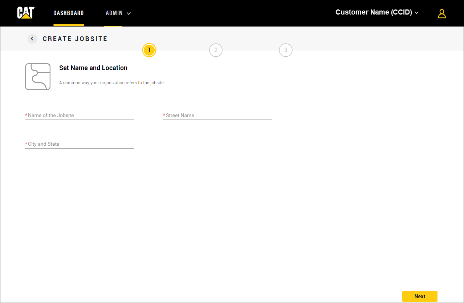The width and height of the screenshot is (464, 303).
Task: Select step 1 circle indicator
Action: click(149, 50)
